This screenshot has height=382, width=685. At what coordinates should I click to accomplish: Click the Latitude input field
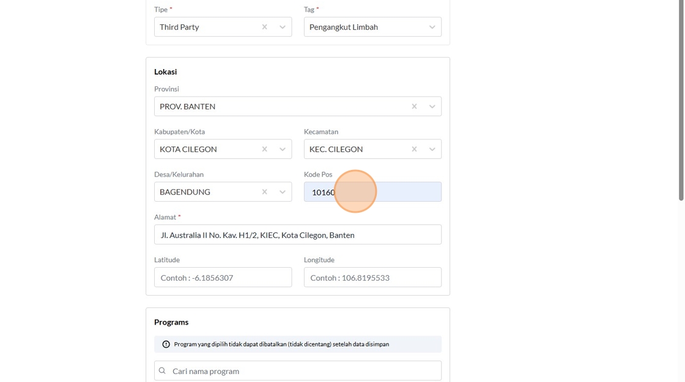tap(223, 277)
